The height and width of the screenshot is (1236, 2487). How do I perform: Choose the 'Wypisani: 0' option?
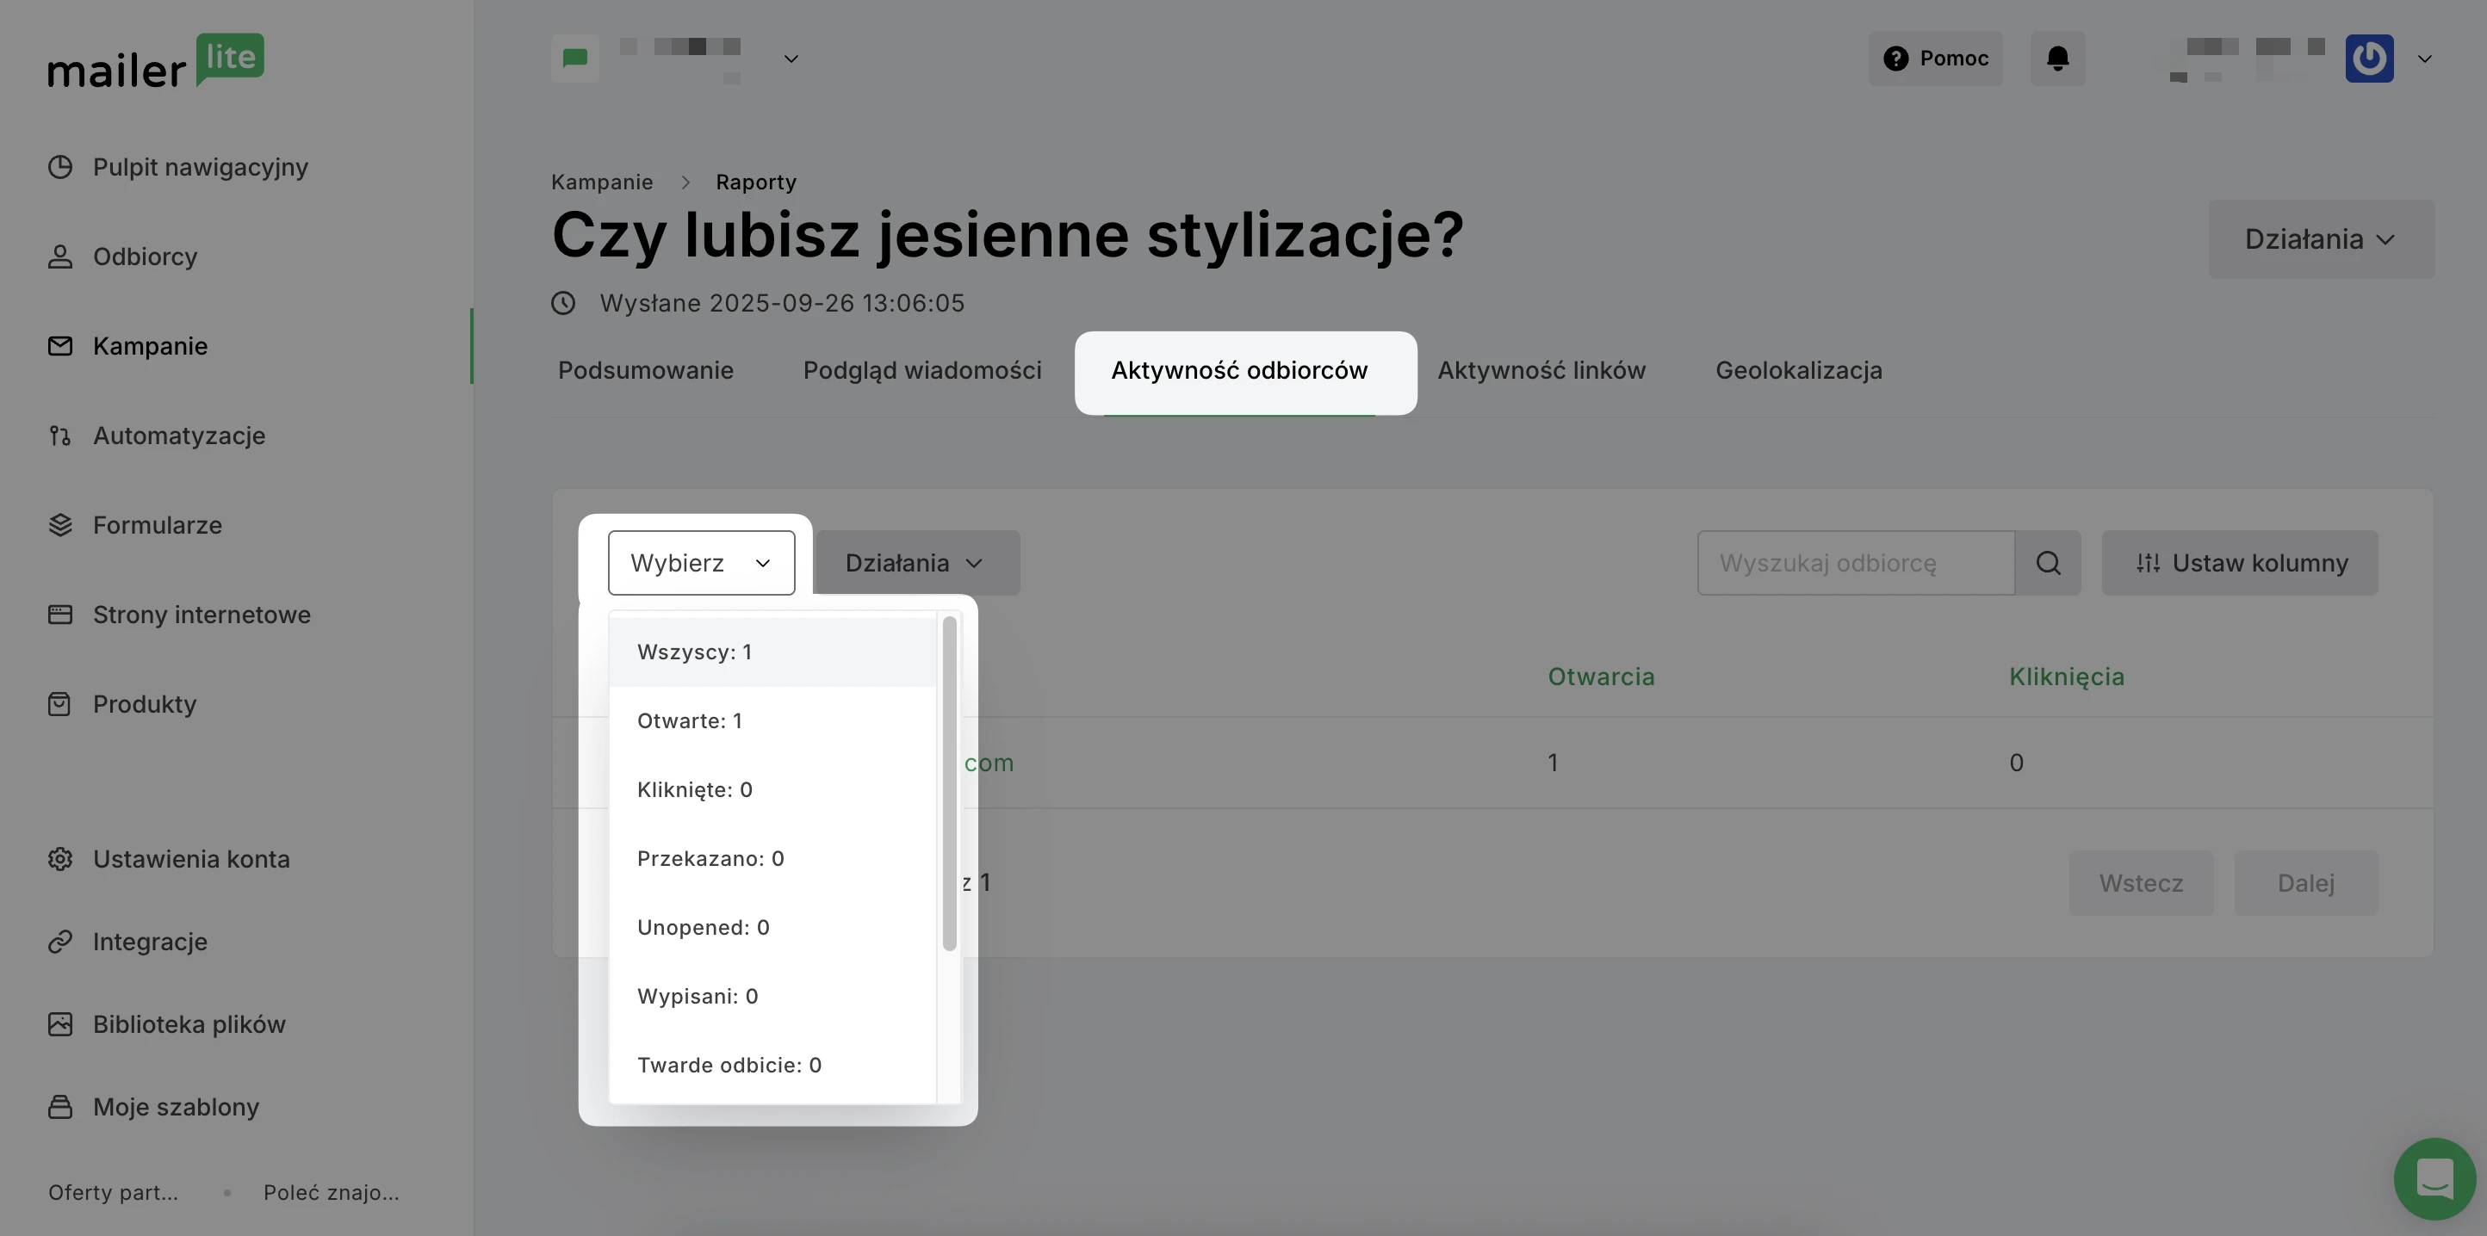click(697, 996)
